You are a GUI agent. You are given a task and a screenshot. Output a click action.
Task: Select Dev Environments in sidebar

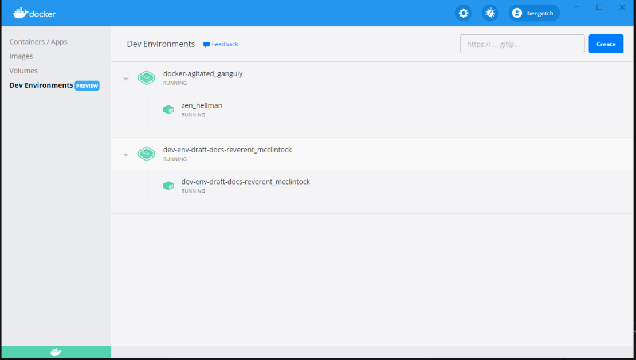click(x=41, y=85)
